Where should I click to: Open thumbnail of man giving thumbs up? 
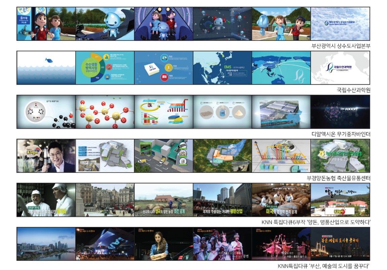coord(46,156)
